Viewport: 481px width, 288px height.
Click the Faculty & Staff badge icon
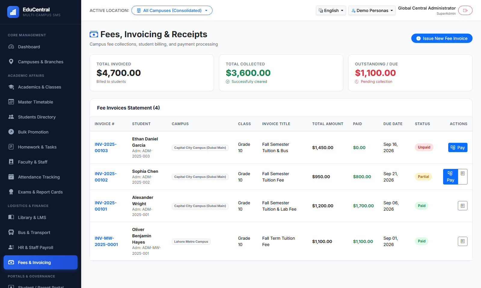11,162
